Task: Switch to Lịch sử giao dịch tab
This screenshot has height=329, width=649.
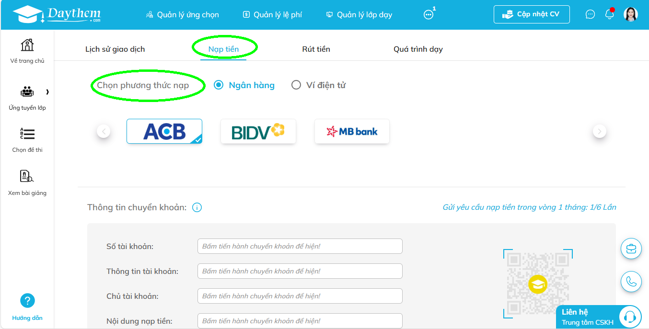Action: click(115, 49)
